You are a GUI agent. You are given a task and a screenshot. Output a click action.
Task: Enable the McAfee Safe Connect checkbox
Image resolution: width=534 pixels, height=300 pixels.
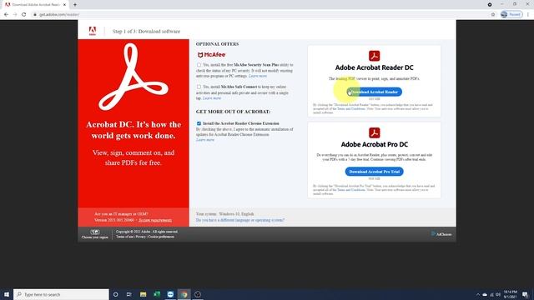tap(199, 87)
